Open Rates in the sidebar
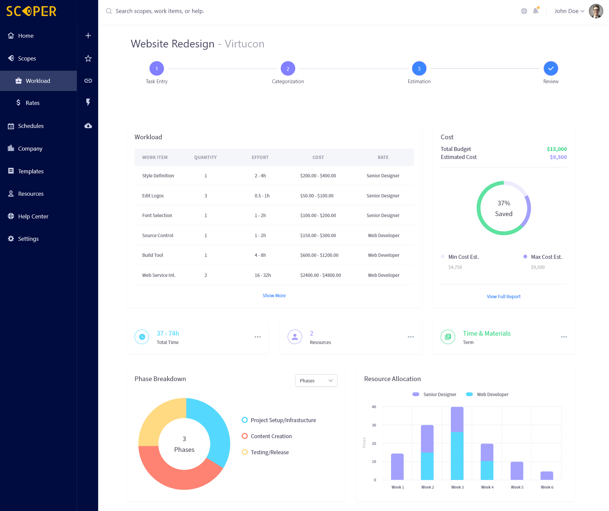 38,103
